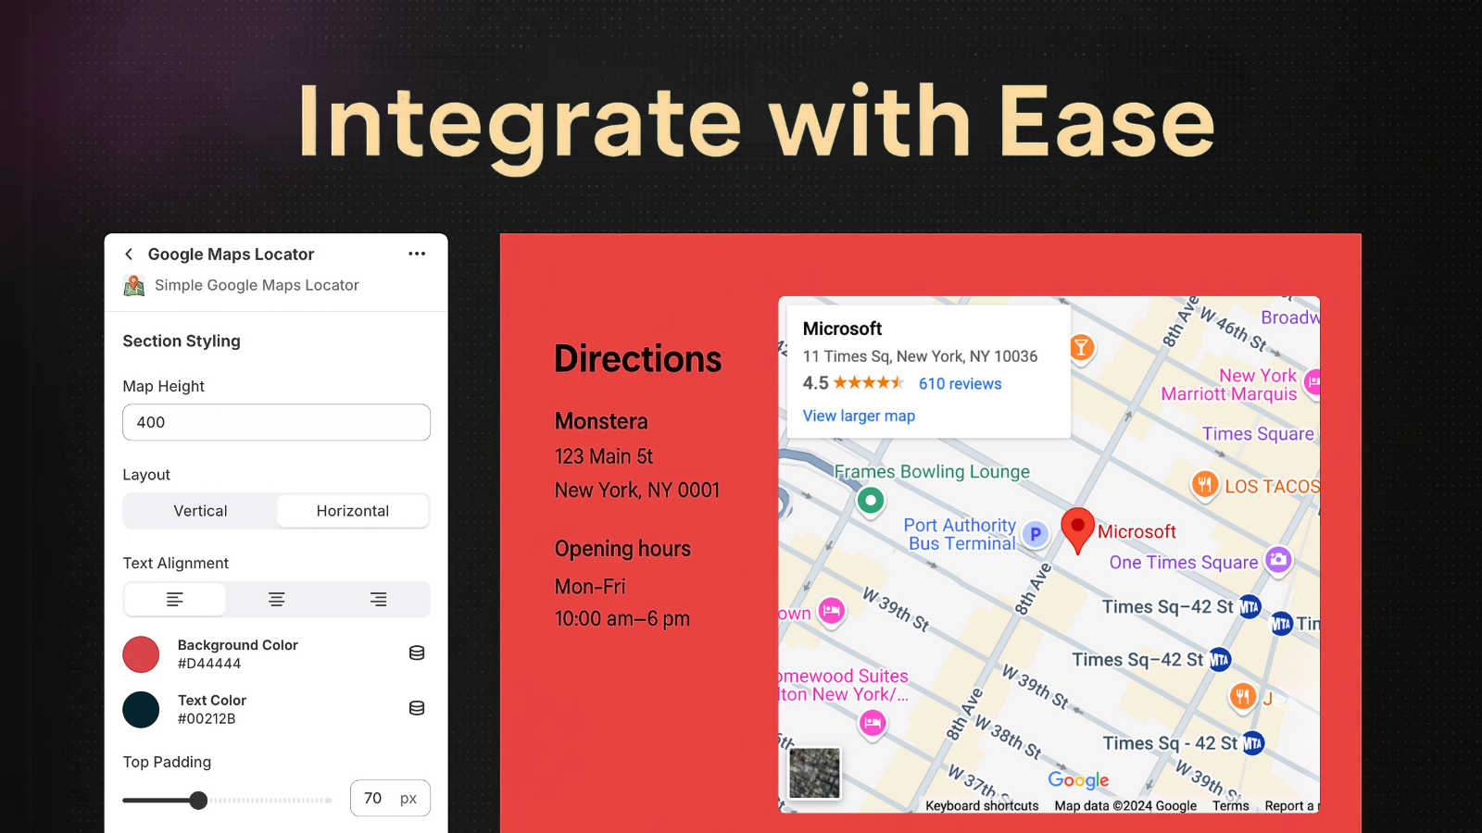Screen dimensions: 1482x833
Task: Click the Map Height input field
Action: click(276, 422)
